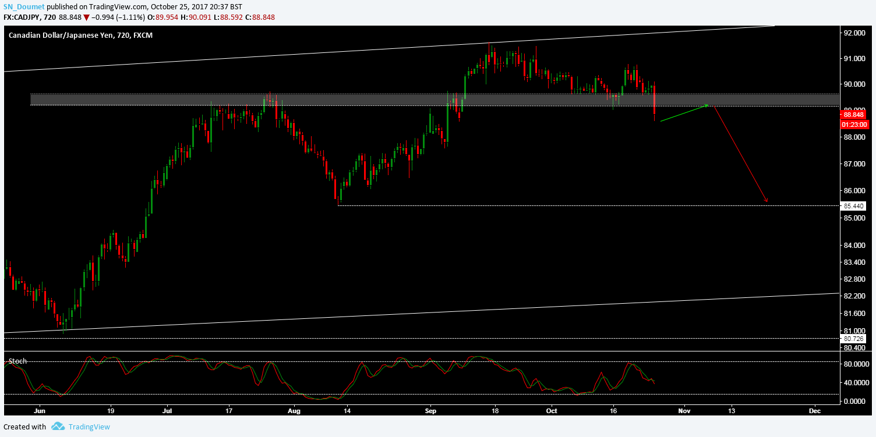
Task: Click the Aug label on time axis
Action: point(294,411)
